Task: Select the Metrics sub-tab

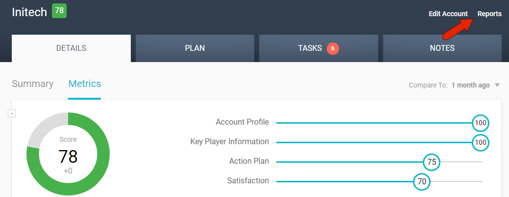Action: [x=84, y=84]
